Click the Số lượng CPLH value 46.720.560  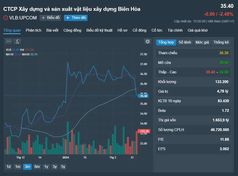click(x=220, y=130)
